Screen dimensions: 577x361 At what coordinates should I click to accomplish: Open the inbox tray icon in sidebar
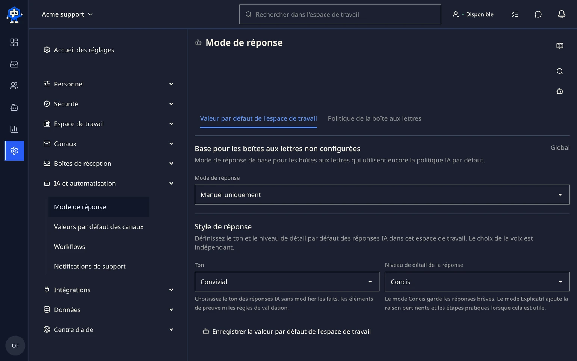pyautogui.click(x=14, y=64)
